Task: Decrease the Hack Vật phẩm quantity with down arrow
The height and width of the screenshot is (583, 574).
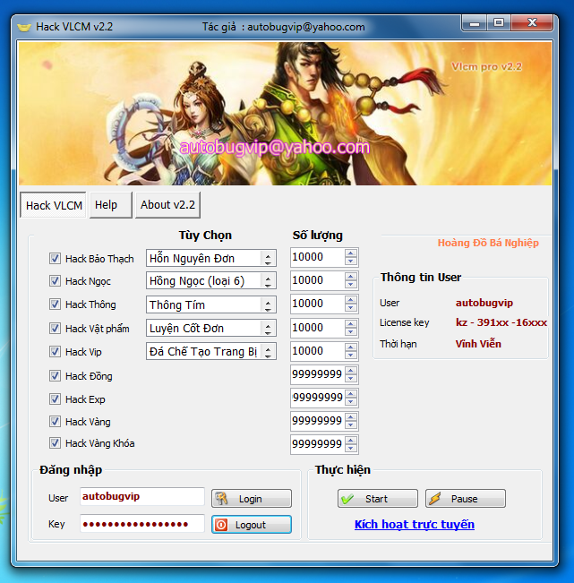Action: click(x=350, y=332)
